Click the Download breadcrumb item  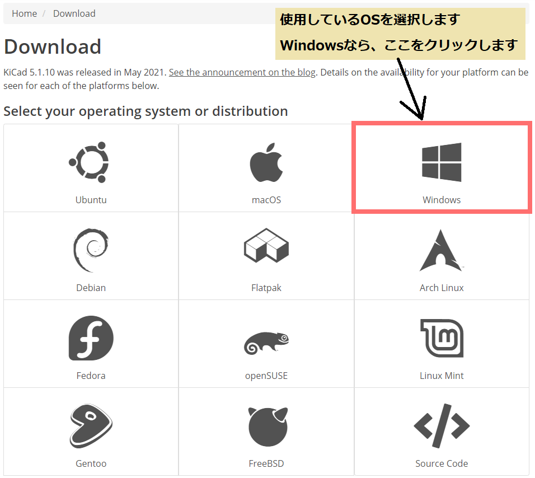click(x=74, y=13)
